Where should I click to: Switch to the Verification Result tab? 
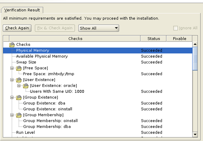point(22,10)
